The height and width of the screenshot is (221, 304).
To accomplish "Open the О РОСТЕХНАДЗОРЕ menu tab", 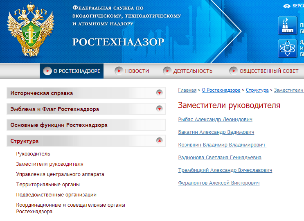I will pos(72,71).
